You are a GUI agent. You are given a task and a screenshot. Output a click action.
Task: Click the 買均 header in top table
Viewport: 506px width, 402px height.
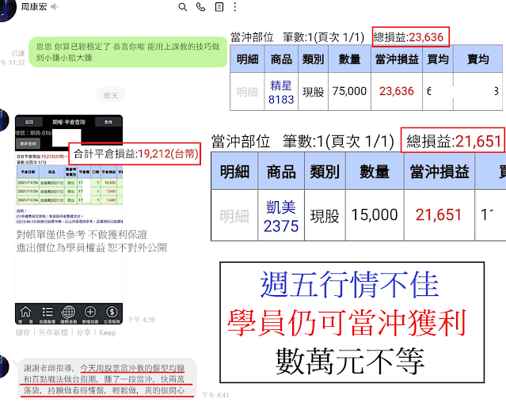click(x=438, y=59)
